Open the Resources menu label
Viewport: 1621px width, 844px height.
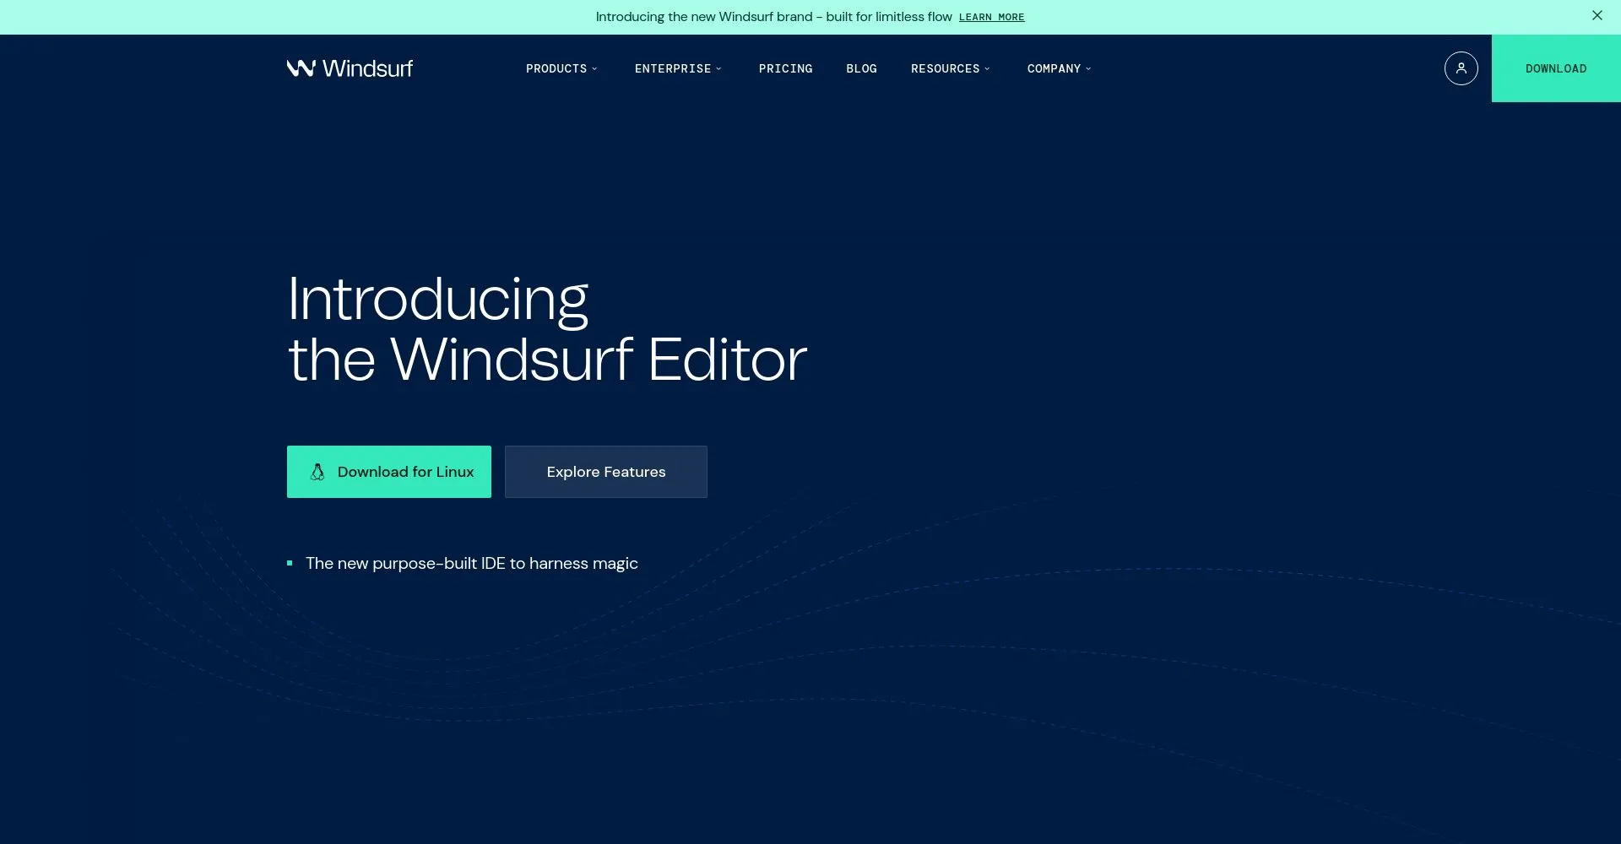[x=945, y=68]
